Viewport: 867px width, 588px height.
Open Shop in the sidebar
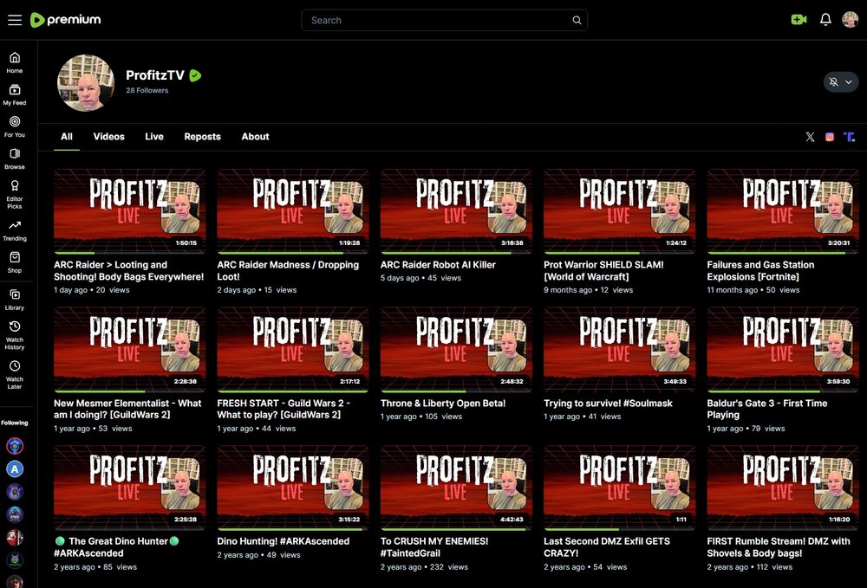(15, 262)
